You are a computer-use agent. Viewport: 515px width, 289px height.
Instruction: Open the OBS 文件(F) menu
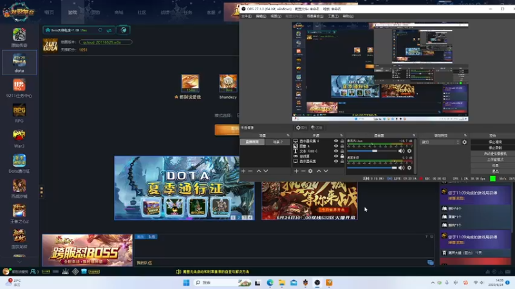point(247,16)
